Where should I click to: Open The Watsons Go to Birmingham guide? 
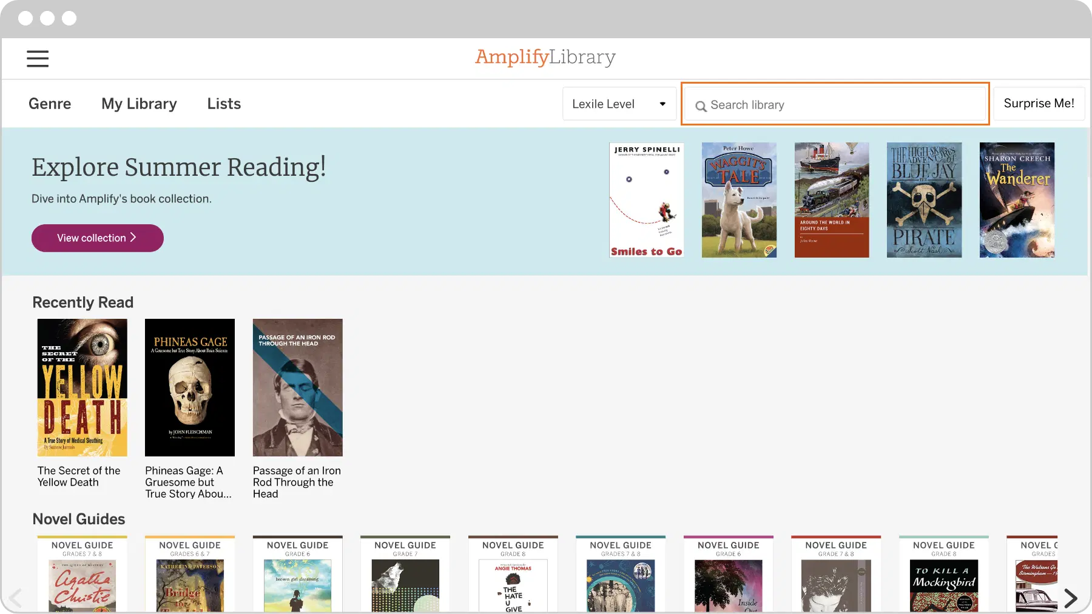tap(1032, 574)
